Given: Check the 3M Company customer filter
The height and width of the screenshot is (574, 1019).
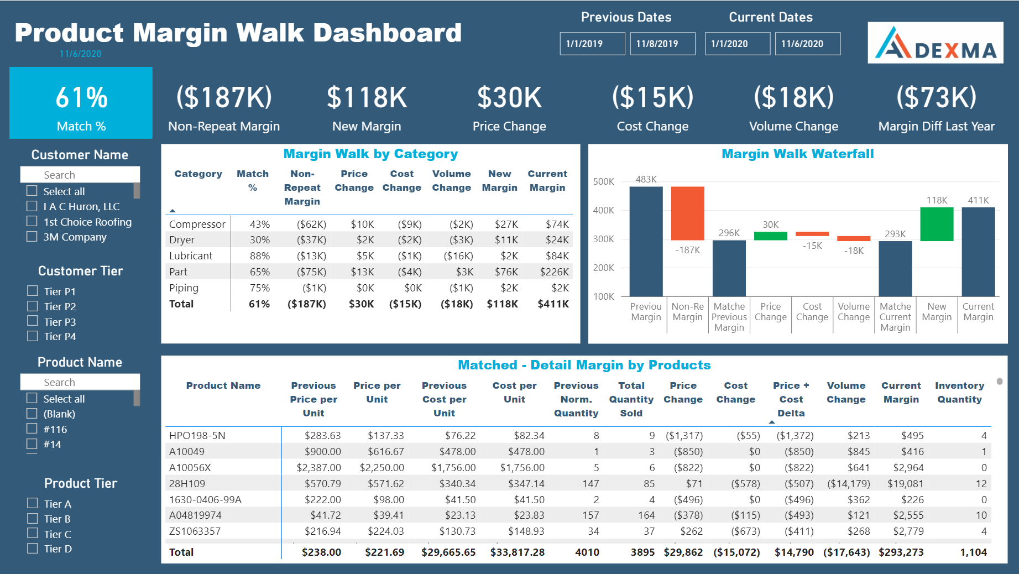Looking at the screenshot, I should pos(32,237).
